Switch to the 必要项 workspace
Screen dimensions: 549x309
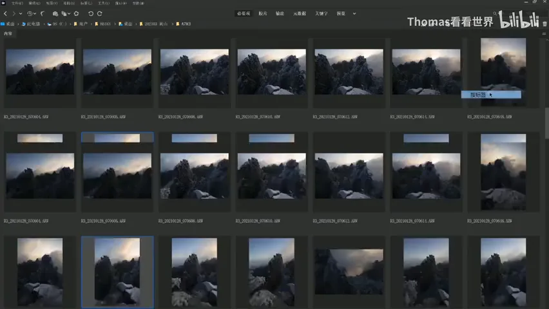244,14
